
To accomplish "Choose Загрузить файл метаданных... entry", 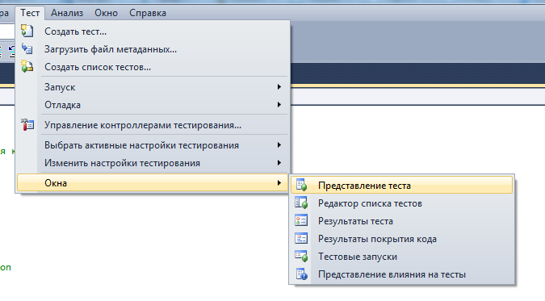I will coord(153,49).
